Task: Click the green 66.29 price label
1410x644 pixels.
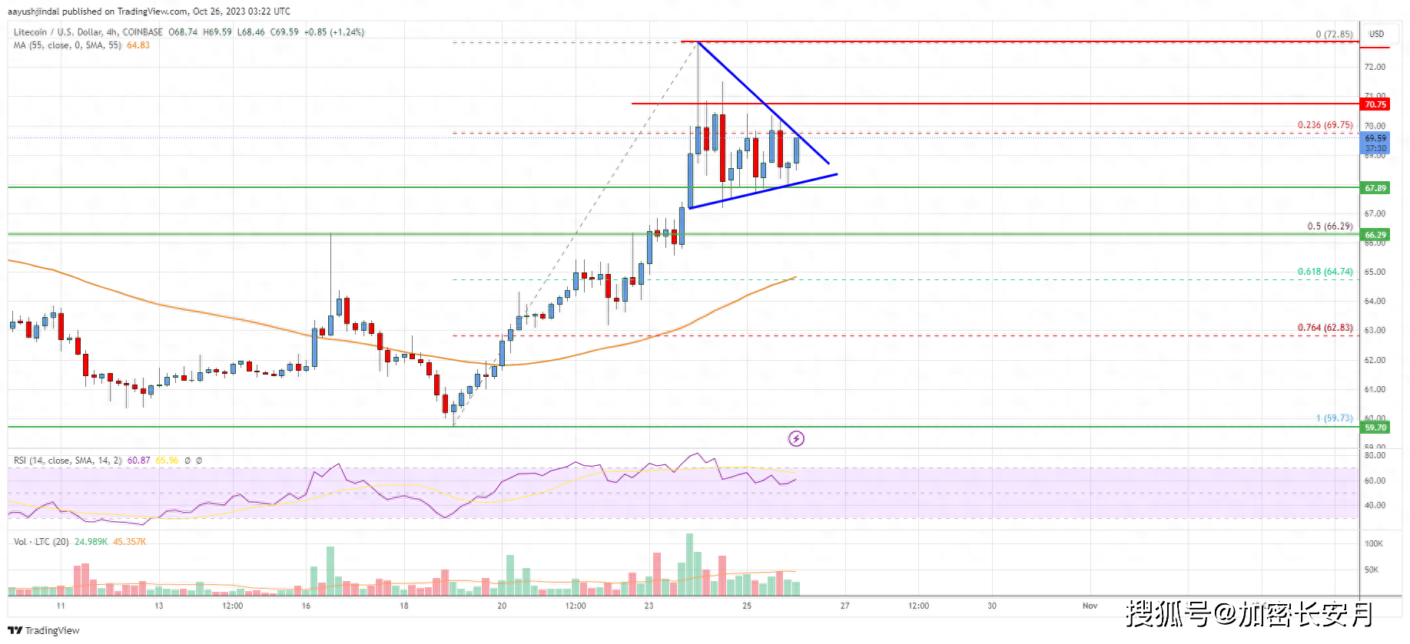Action: pos(1375,235)
